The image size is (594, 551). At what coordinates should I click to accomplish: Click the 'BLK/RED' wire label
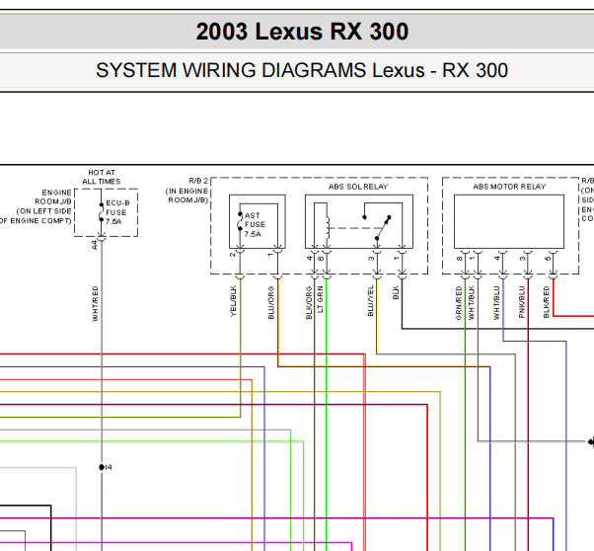547,302
